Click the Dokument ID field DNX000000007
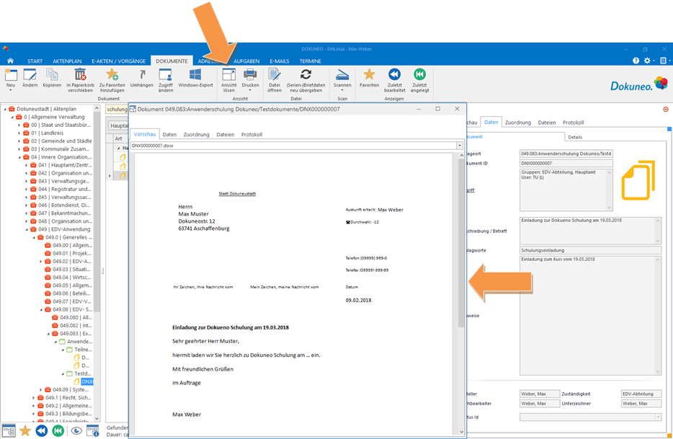 click(x=566, y=163)
